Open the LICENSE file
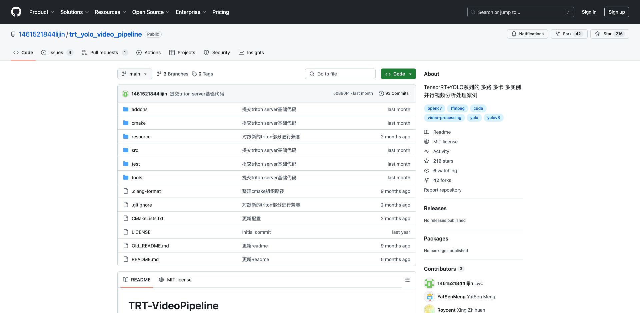Image resolution: width=640 pixels, height=313 pixels. tap(141, 232)
